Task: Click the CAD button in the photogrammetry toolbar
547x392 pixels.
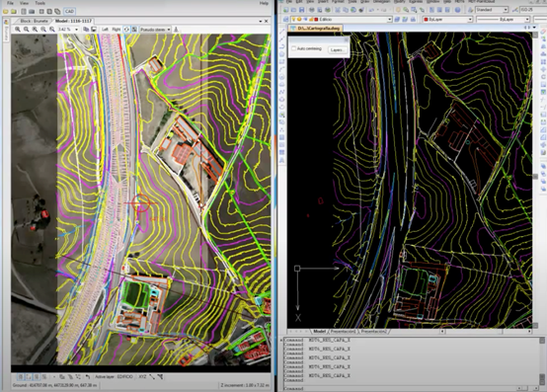Action: (x=69, y=11)
